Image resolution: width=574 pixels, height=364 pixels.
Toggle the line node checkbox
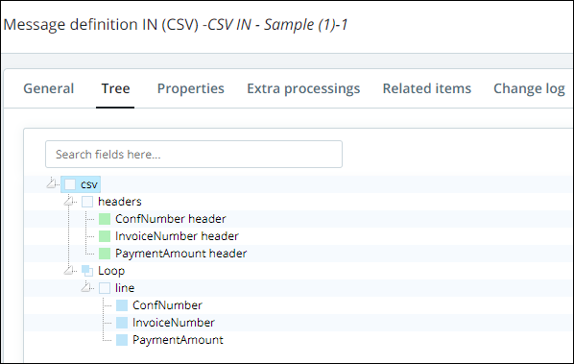[x=105, y=288]
